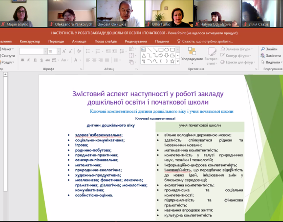
Task: Center align the paragraph text
Action: coord(94,60)
